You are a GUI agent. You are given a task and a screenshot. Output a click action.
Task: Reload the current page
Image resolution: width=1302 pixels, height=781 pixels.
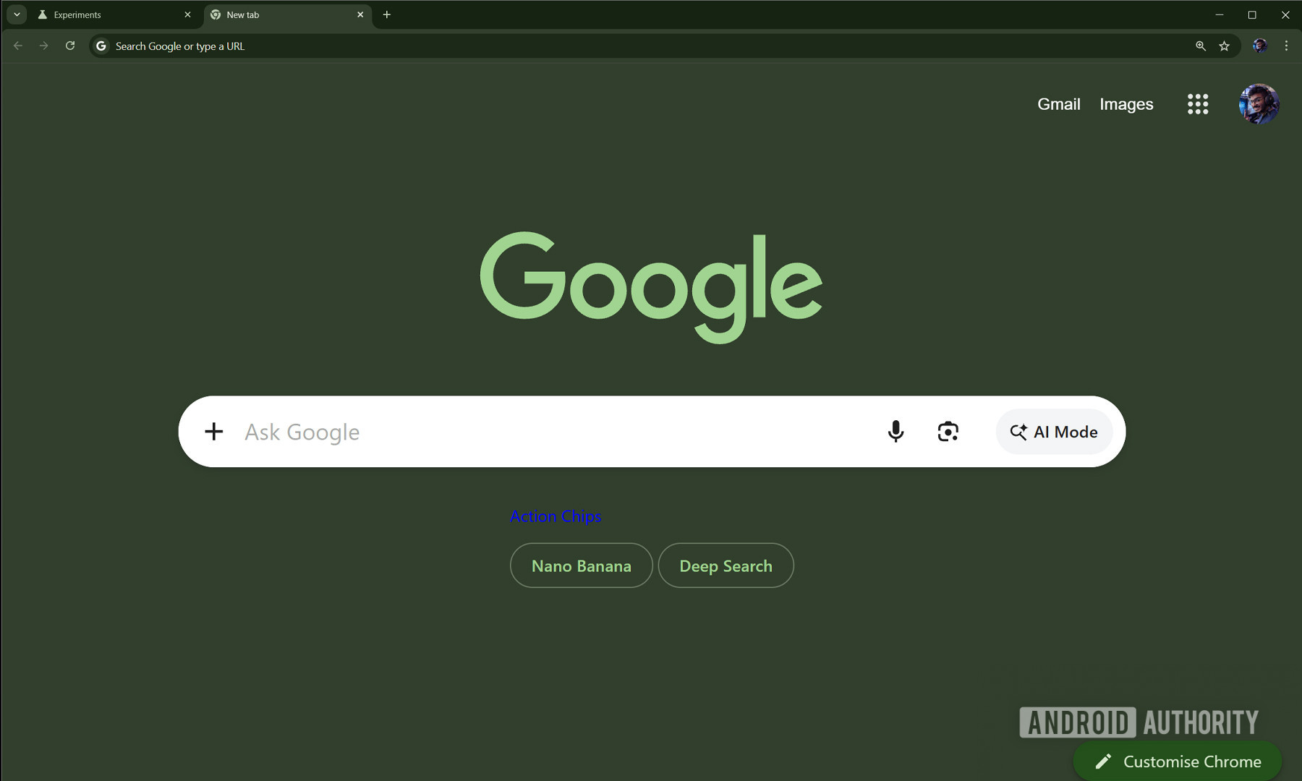[69, 46]
